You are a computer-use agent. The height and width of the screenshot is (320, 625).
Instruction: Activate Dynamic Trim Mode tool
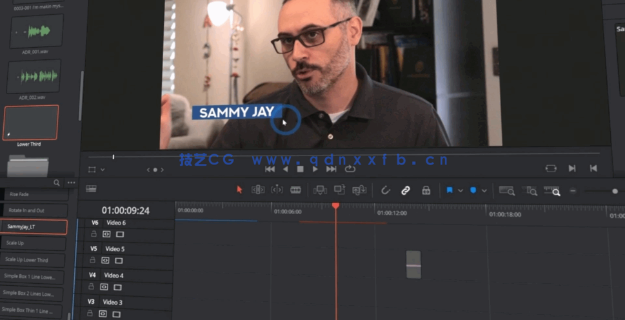point(277,190)
